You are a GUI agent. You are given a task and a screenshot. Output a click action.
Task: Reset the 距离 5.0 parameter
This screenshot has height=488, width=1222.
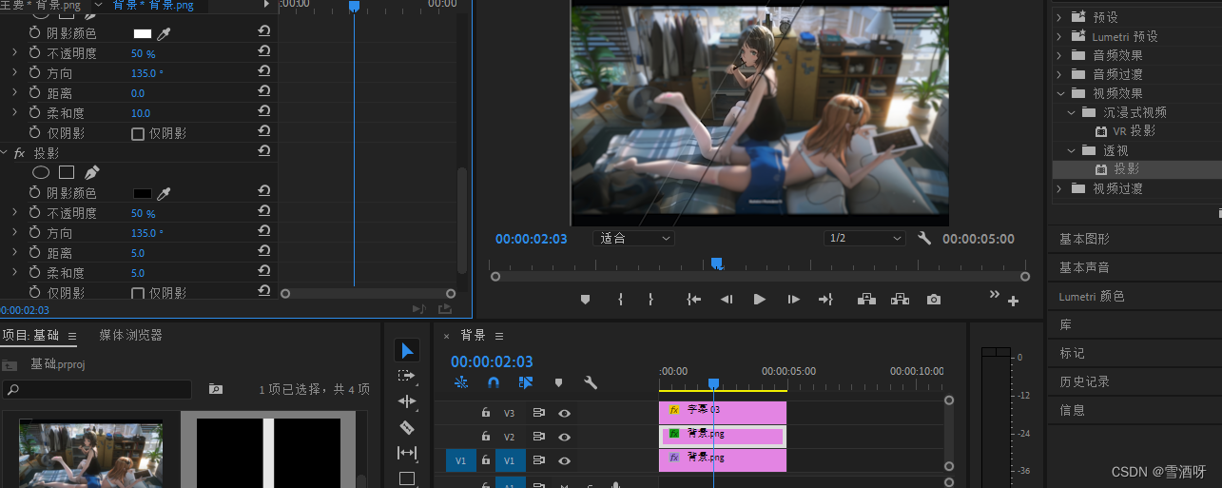264,253
